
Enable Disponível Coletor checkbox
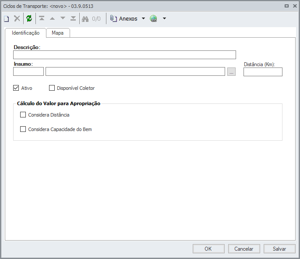pos(52,88)
